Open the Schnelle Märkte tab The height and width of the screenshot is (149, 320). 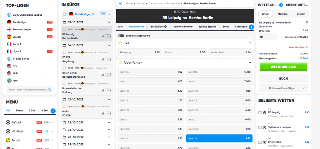(x=183, y=27)
